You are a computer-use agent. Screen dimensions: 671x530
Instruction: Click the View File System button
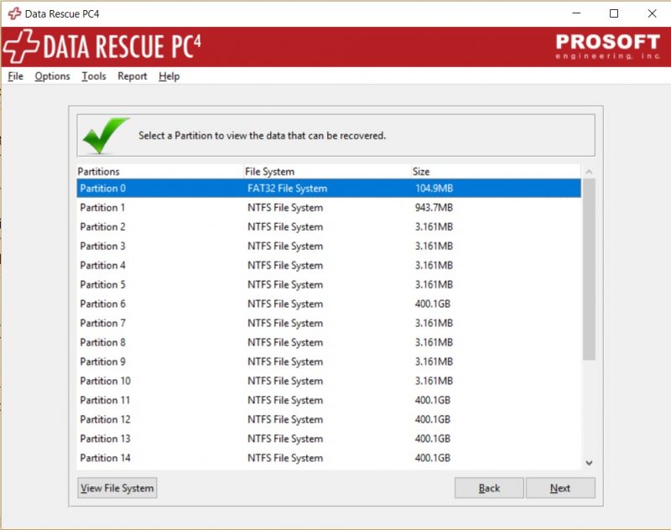coord(117,488)
